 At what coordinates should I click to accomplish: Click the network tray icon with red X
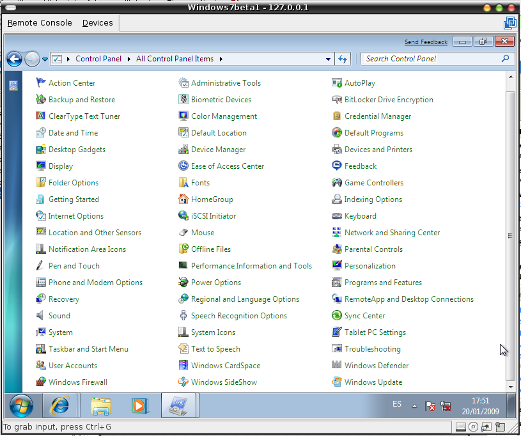(445, 406)
